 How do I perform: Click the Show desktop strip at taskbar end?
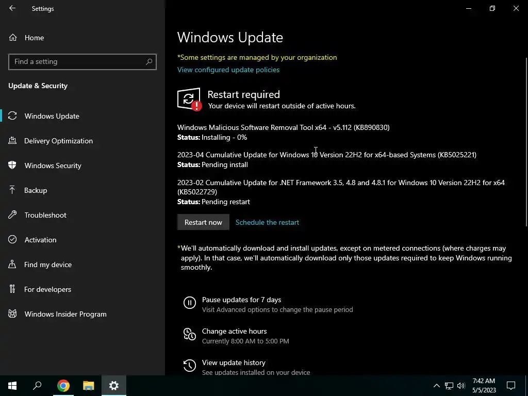[x=526, y=386]
